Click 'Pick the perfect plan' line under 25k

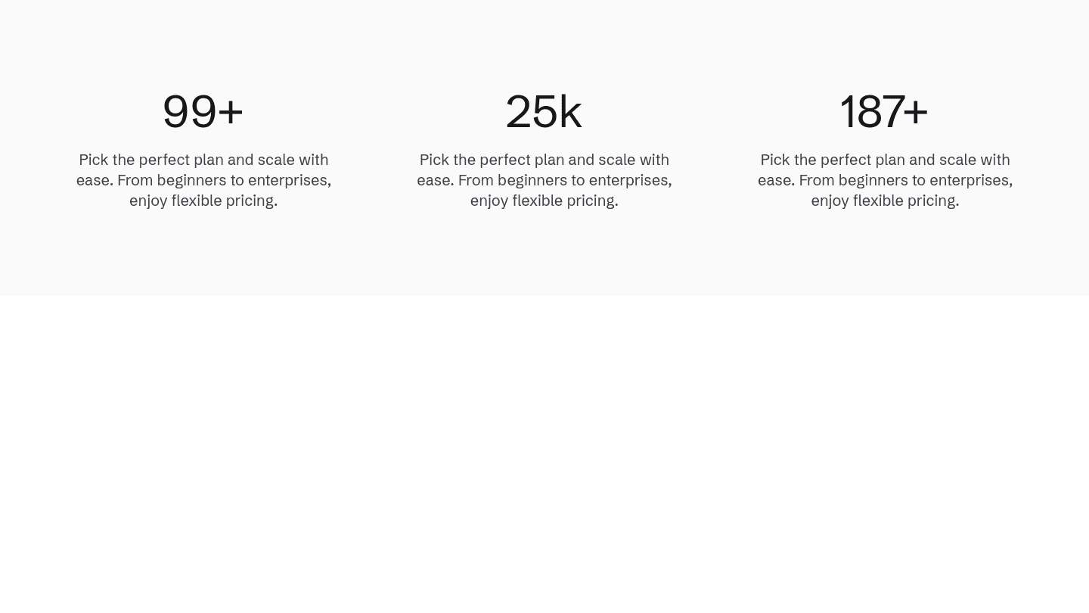click(x=544, y=160)
